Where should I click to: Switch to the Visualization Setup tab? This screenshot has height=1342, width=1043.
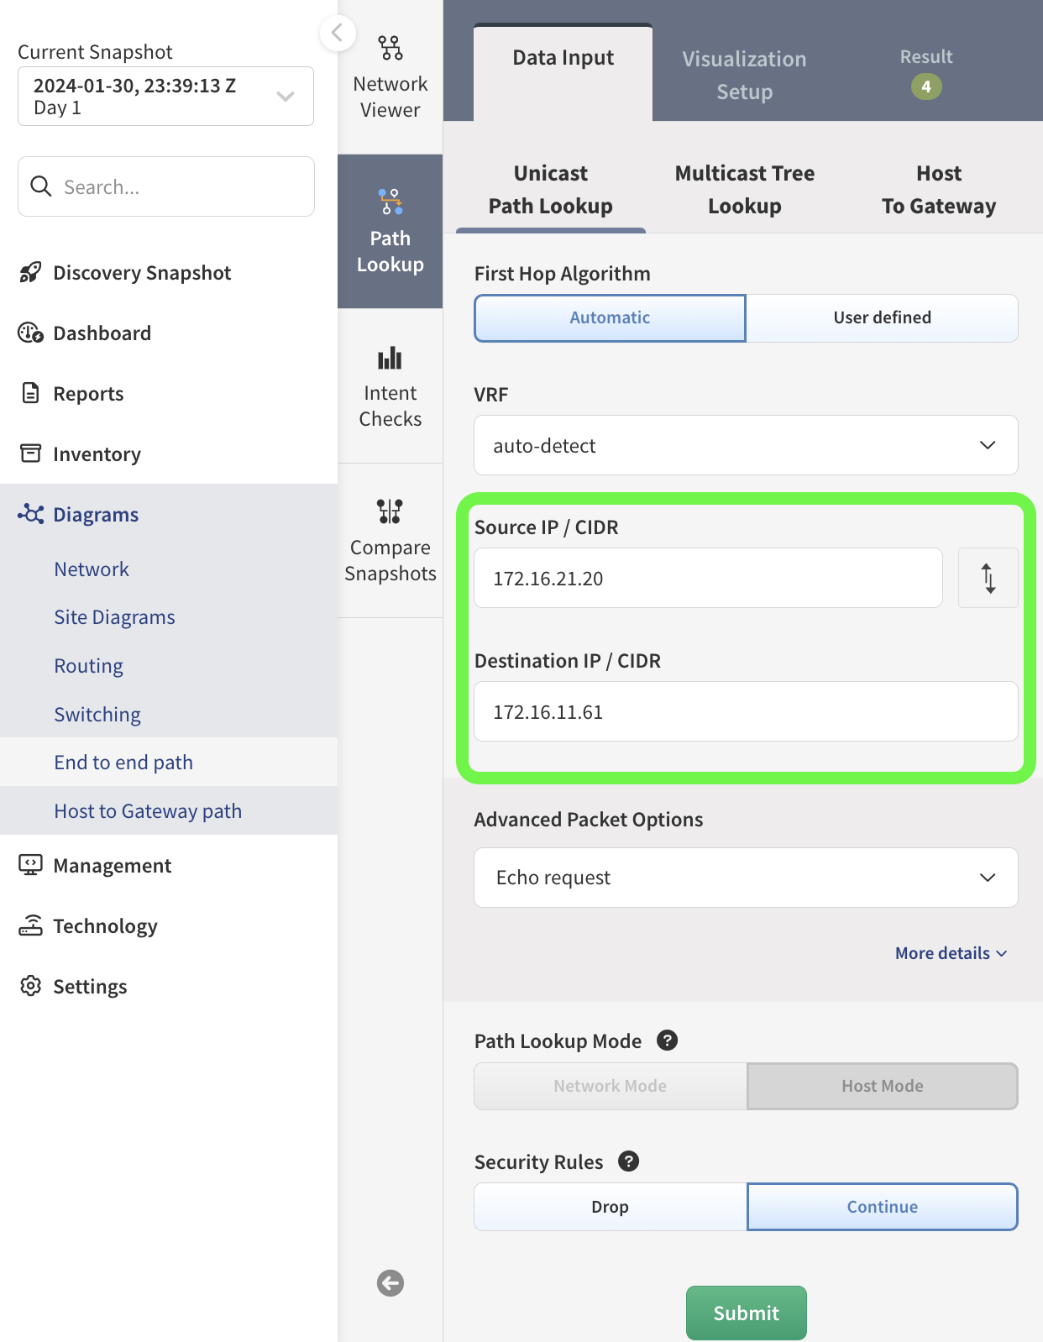tap(744, 75)
